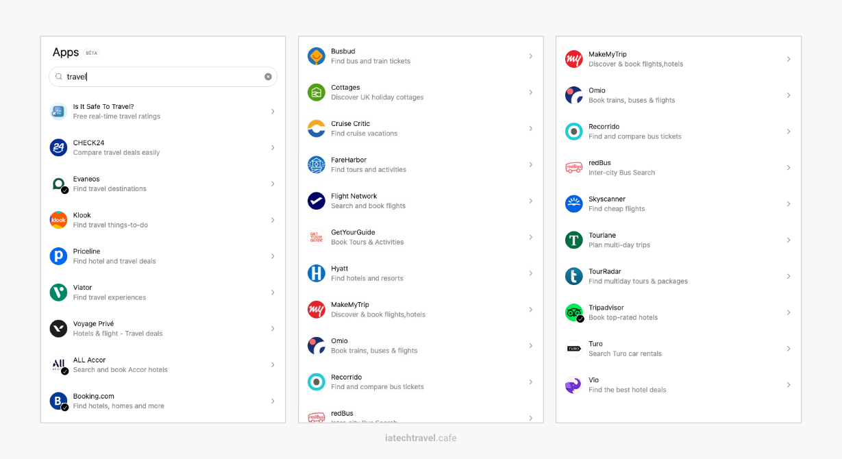Select the purple Vio icon
Viewport: 842px width, 459px height.
573,385
